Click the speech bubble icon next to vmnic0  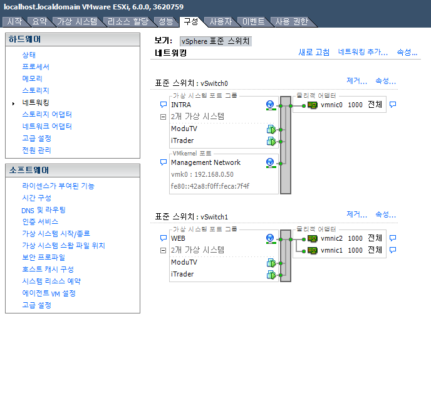(393, 105)
